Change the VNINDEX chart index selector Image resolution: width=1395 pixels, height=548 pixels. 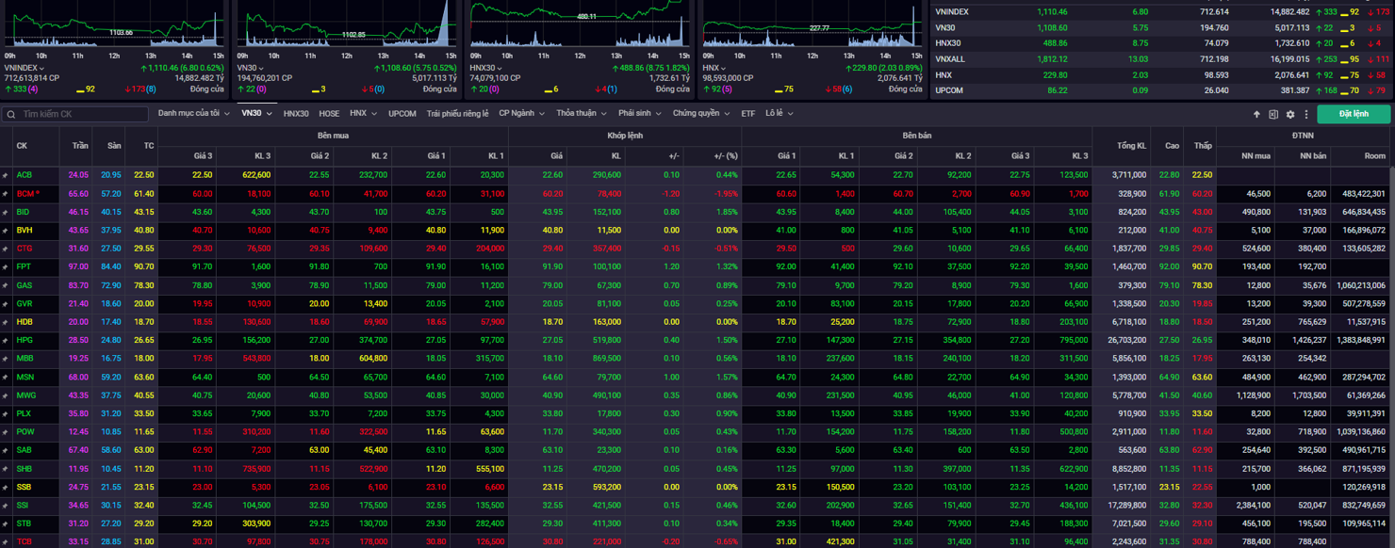point(25,68)
